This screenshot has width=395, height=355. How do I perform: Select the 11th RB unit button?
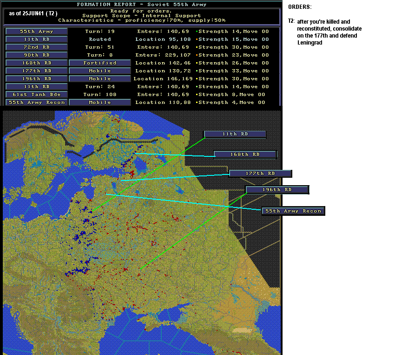tap(37, 87)
